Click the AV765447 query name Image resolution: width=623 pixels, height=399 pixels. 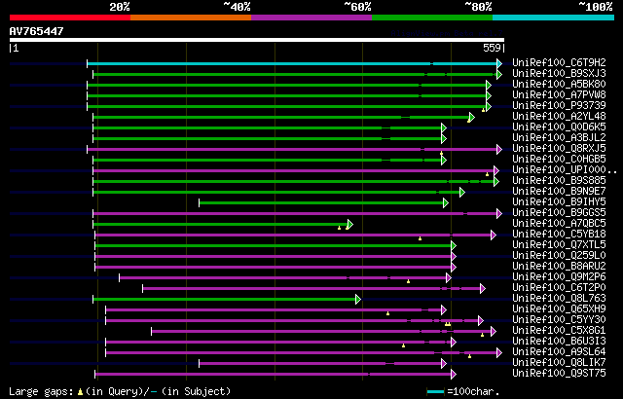[x=37, y=31]
